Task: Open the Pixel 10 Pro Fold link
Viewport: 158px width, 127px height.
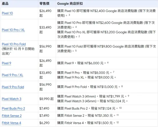Action: tap(14, 44)
